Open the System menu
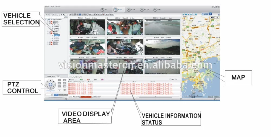The height and width of the screenshot is (137, 271). click(47, 7)
